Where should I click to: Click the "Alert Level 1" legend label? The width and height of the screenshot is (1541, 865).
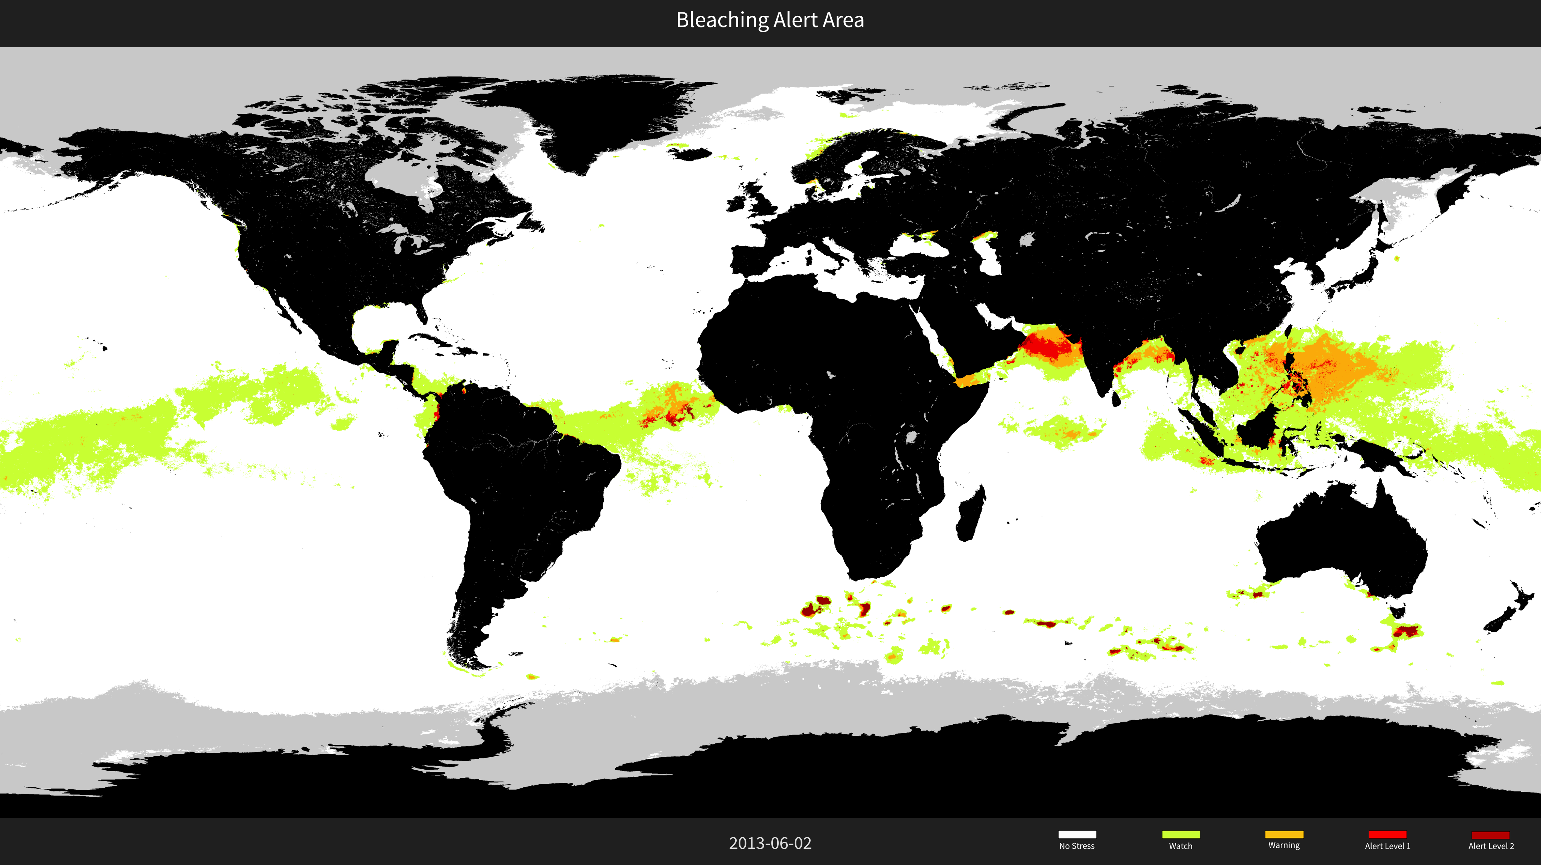[1387, 846]
